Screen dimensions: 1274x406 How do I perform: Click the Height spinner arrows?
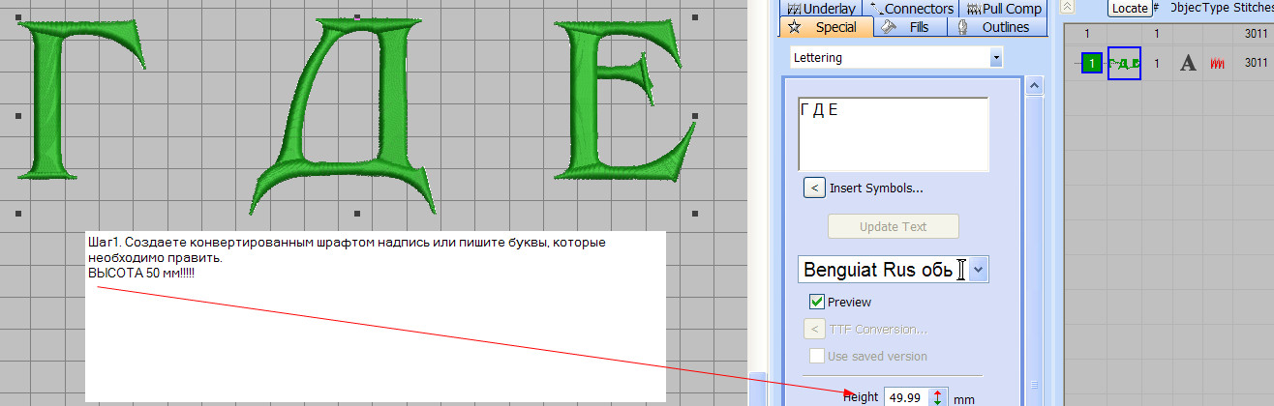(x=937, y=397)
